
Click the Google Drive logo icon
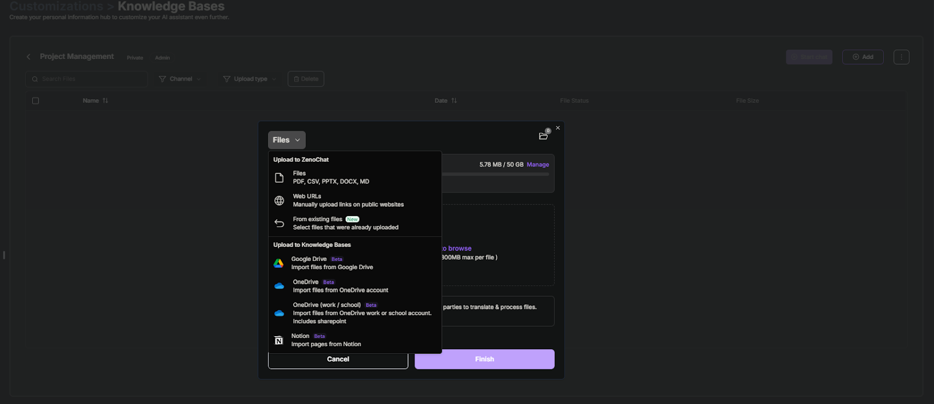point(278,263)
